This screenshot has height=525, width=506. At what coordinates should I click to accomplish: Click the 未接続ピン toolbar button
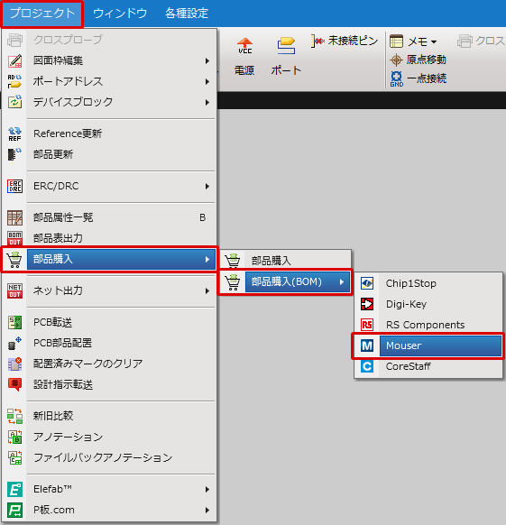click(x=345, y=41)
